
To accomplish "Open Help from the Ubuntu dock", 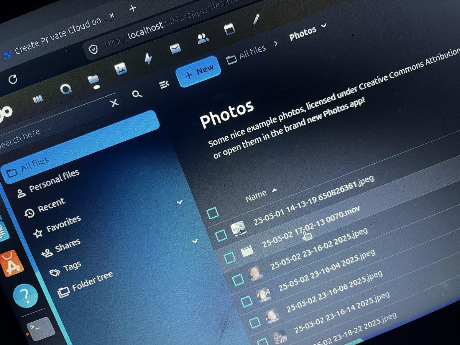I will coord(25,296).
